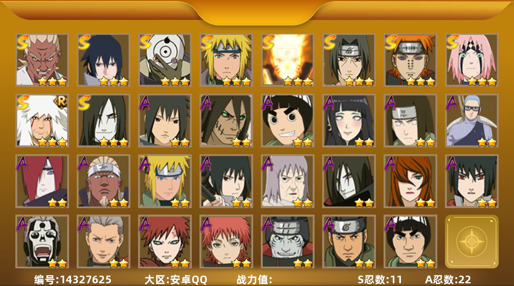Pick the character wearing glasses and grey hair
This screenshot has height=286, width=514.
point(472,120)
